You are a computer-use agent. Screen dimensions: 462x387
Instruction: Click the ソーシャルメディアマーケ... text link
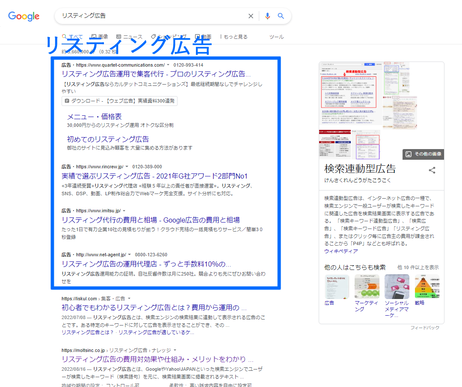397,309
